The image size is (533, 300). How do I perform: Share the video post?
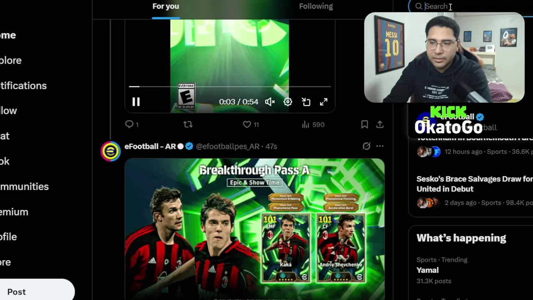(380, 125)
